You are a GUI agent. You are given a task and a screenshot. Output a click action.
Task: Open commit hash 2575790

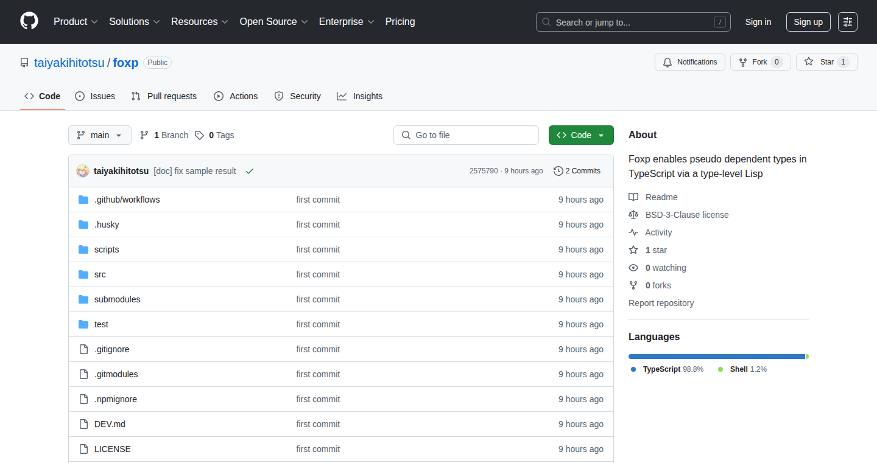(x=484, y=171)
